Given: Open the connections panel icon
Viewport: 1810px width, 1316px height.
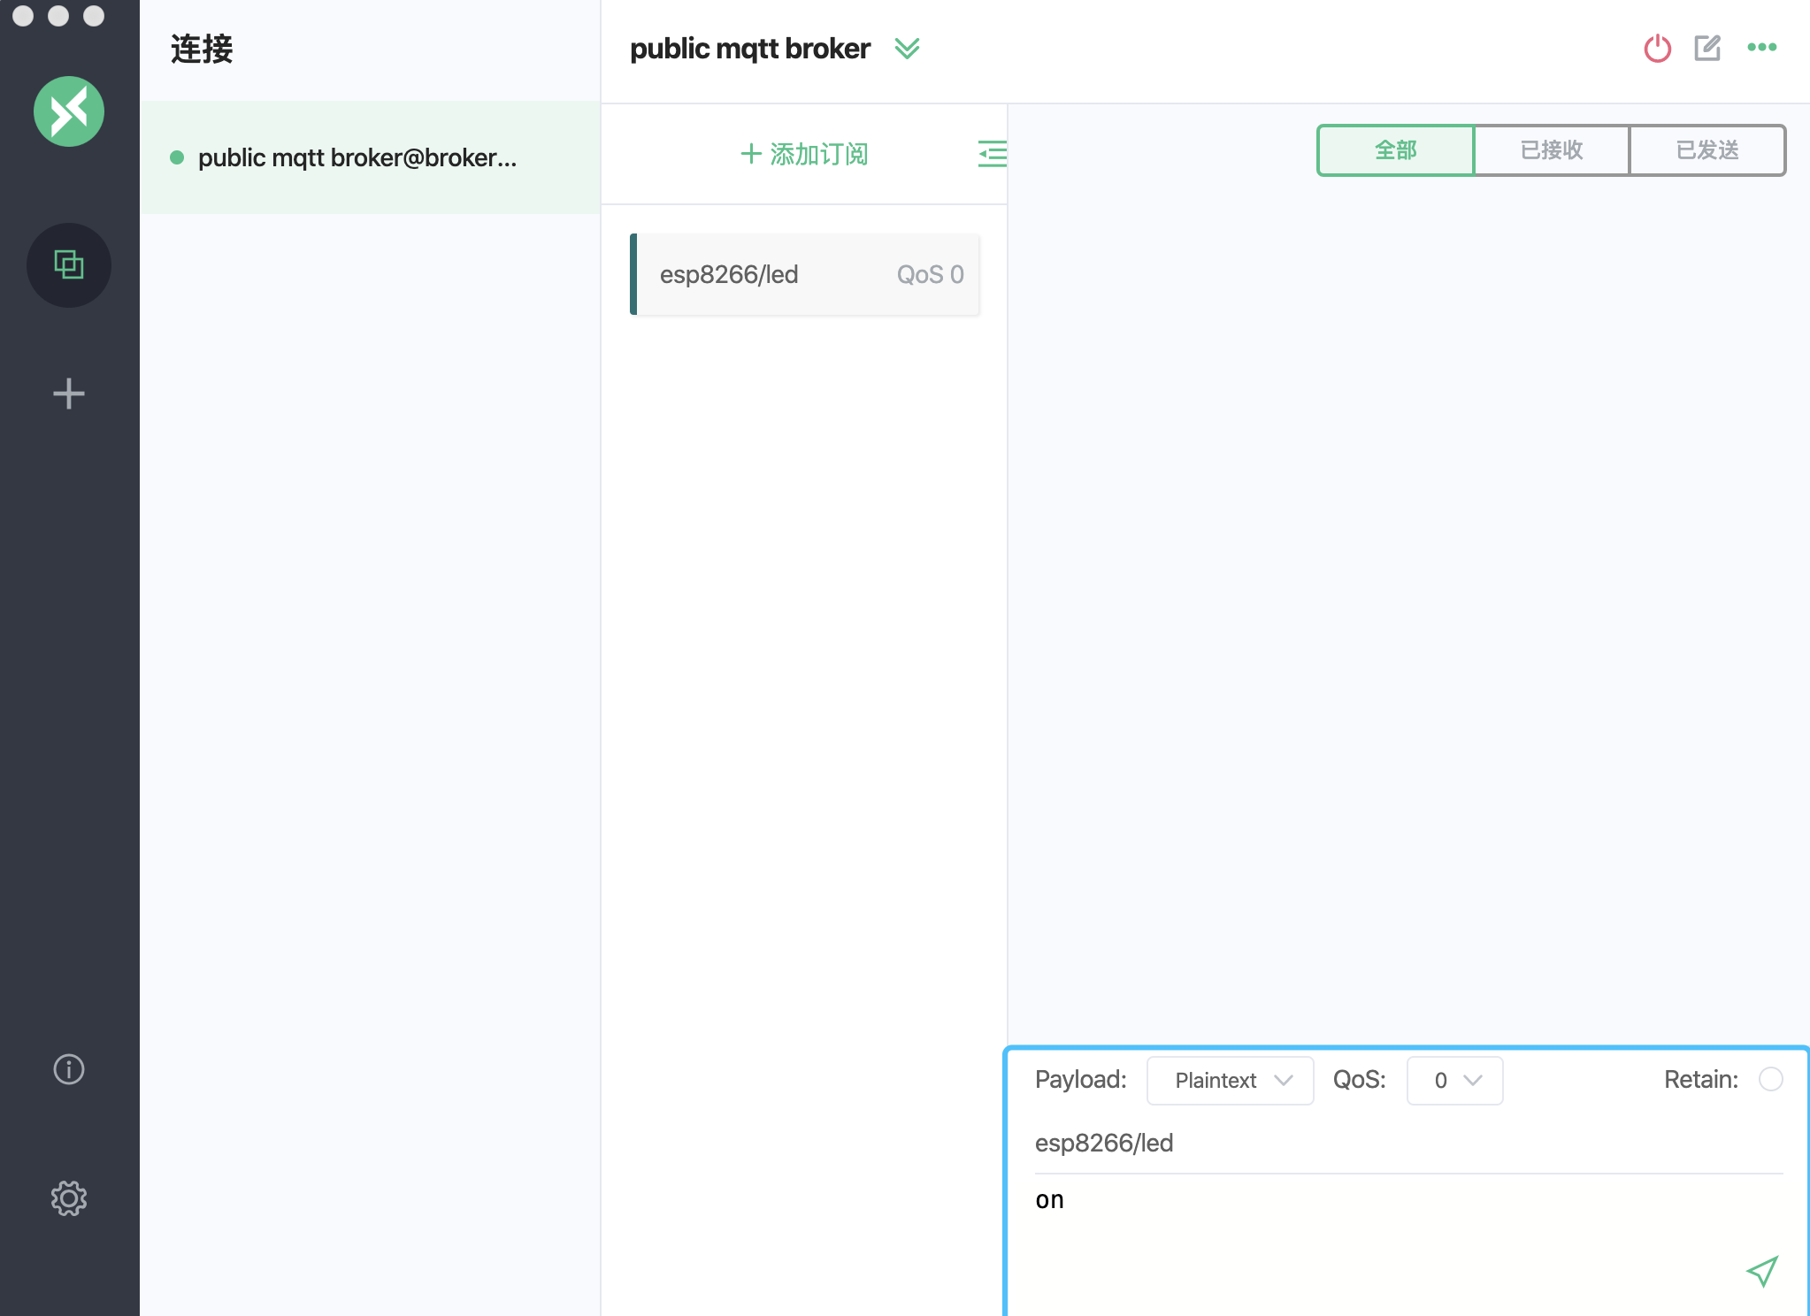Looking at the screenshot, I should click(69, 264).
